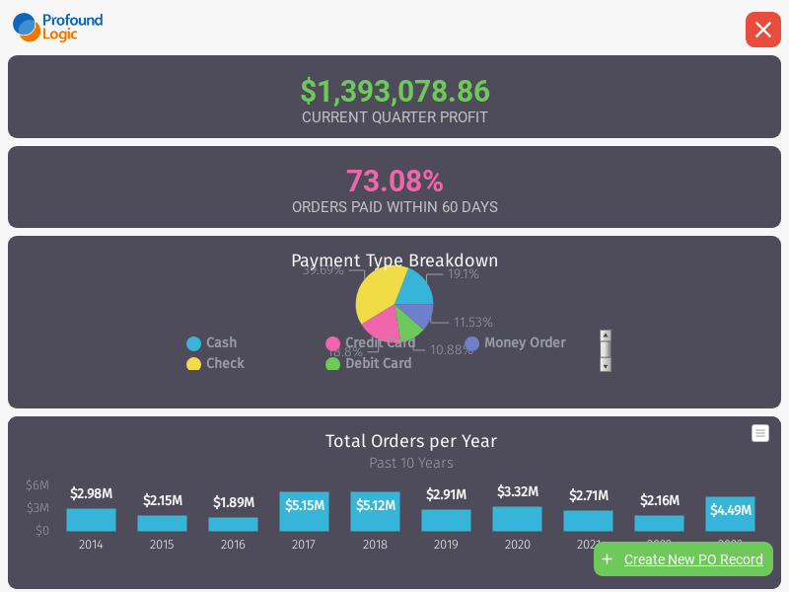Select the 2023 bar showing $4.49M
This screenshot has height=592, width=789.
coord(730,512)
